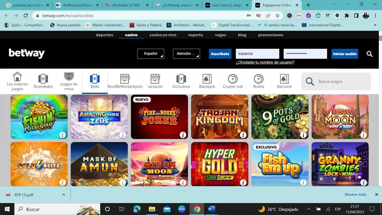
Task: Open Juegos de mesa category
Action: tap(69, 81)
